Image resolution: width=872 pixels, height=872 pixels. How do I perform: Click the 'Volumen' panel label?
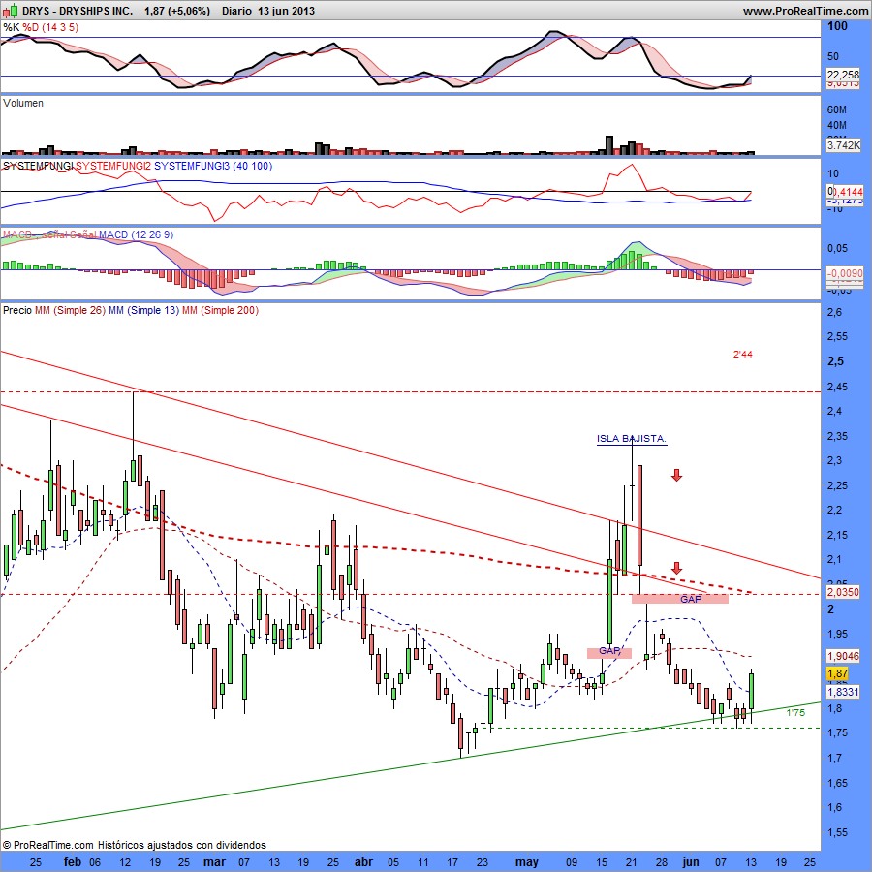tap(23, 103)
